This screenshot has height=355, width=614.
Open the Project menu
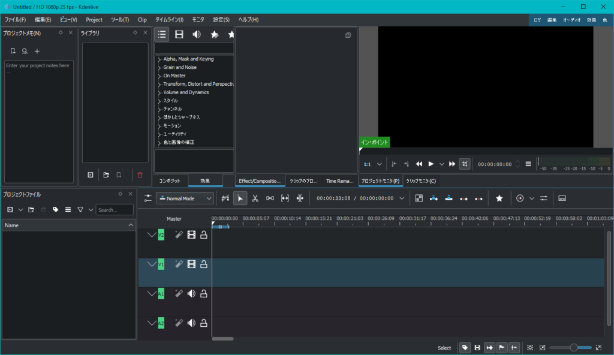coord(94,20)
